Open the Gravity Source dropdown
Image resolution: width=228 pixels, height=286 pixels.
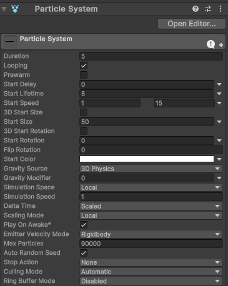pyautogui.click(x=151, y=169)
